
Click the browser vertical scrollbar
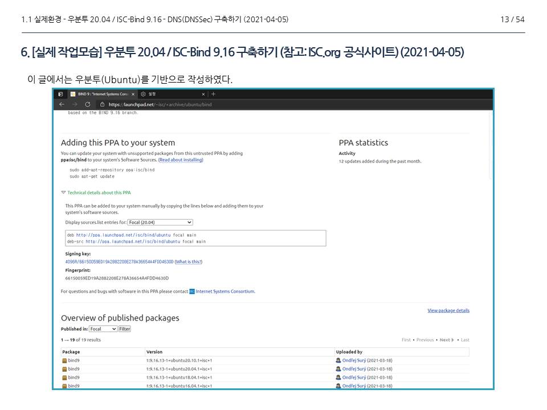pyautogui.click(x=491, y=145)
